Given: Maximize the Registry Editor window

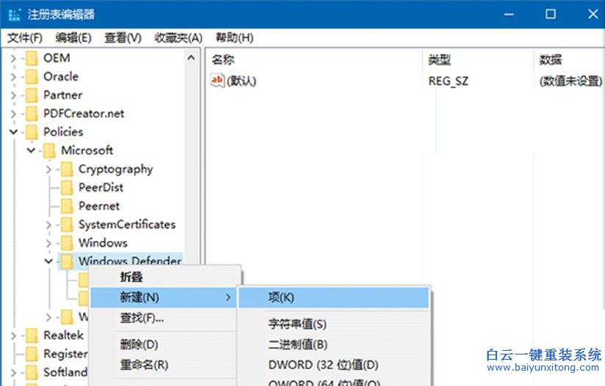Looking at the screenshot, I should point(551,15).
